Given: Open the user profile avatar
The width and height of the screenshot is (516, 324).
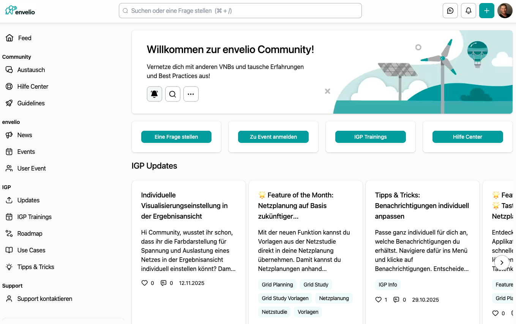Looking at the screenshot, I should point(505,11).
